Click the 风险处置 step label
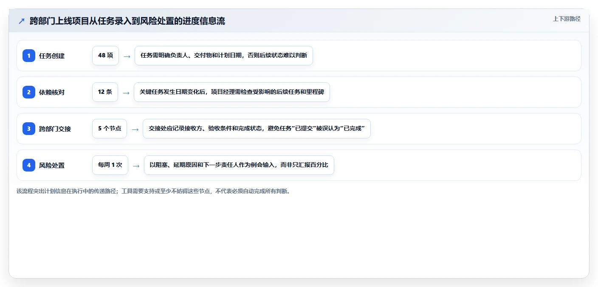 (52, 165)
